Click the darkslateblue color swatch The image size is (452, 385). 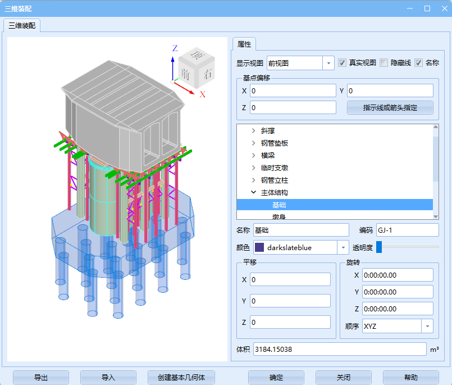[259, 247]
